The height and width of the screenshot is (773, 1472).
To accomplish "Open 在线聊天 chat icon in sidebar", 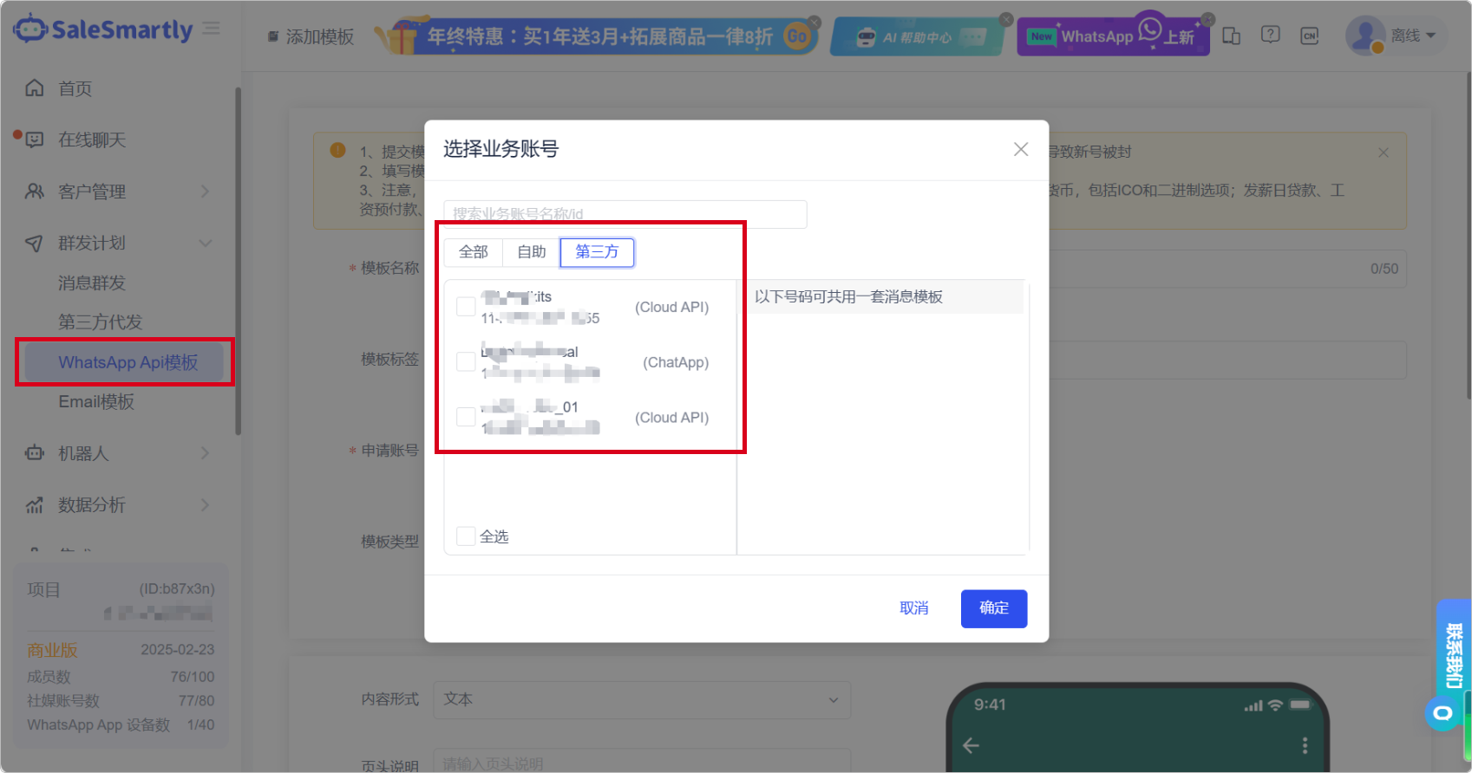I will 35,140.
